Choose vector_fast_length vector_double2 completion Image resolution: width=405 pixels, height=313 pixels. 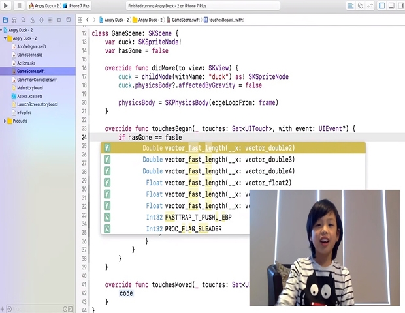233,148
